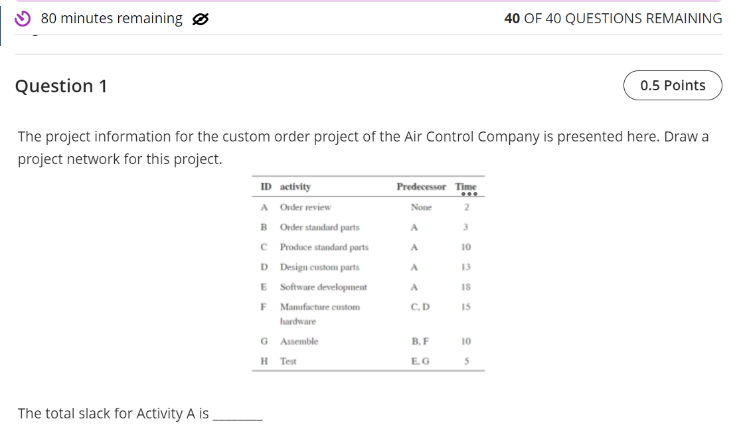Click the answer blank after Activity A is
Image resolution: width=743 pixels, height=441 pixels.
click(236, 415)
